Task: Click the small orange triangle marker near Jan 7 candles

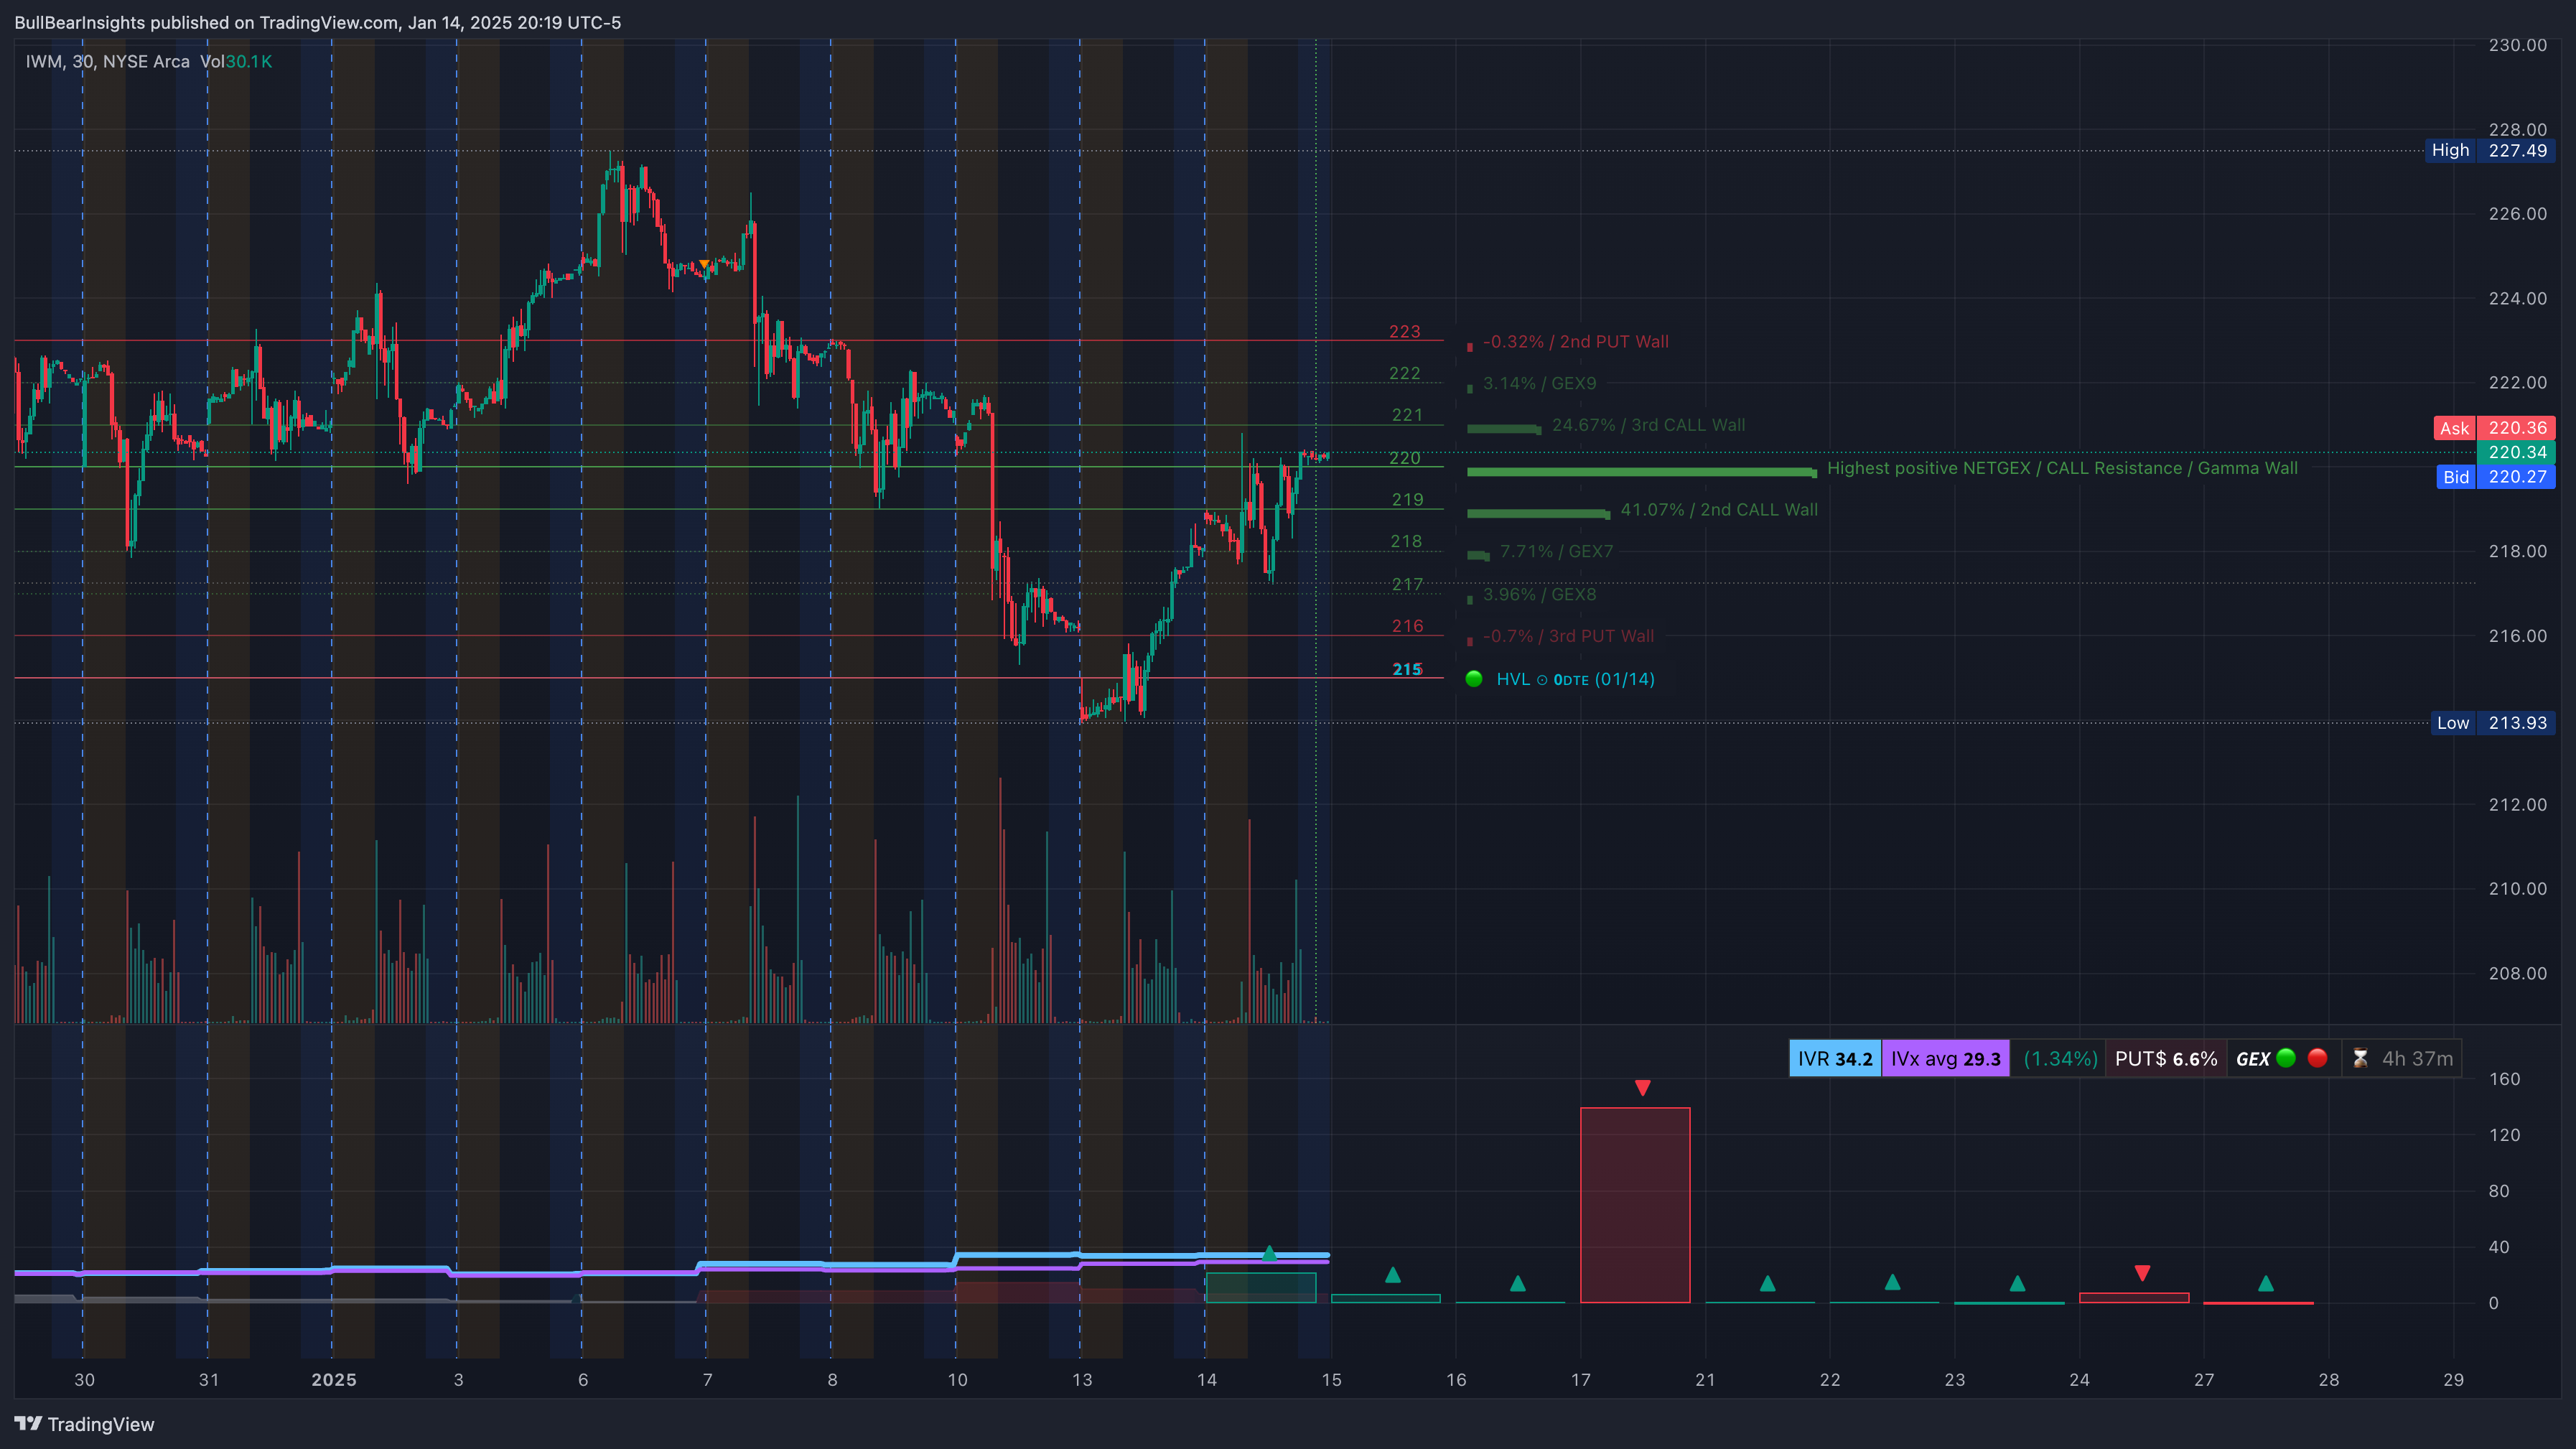Action: pyautogui.click(x=705, y=265)
